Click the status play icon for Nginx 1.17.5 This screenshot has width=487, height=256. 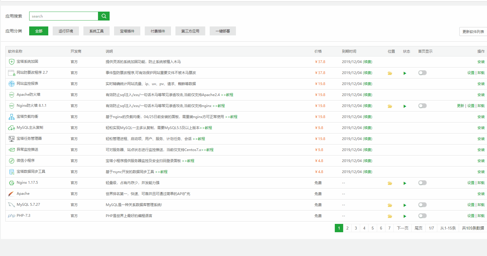click(405, 183)
